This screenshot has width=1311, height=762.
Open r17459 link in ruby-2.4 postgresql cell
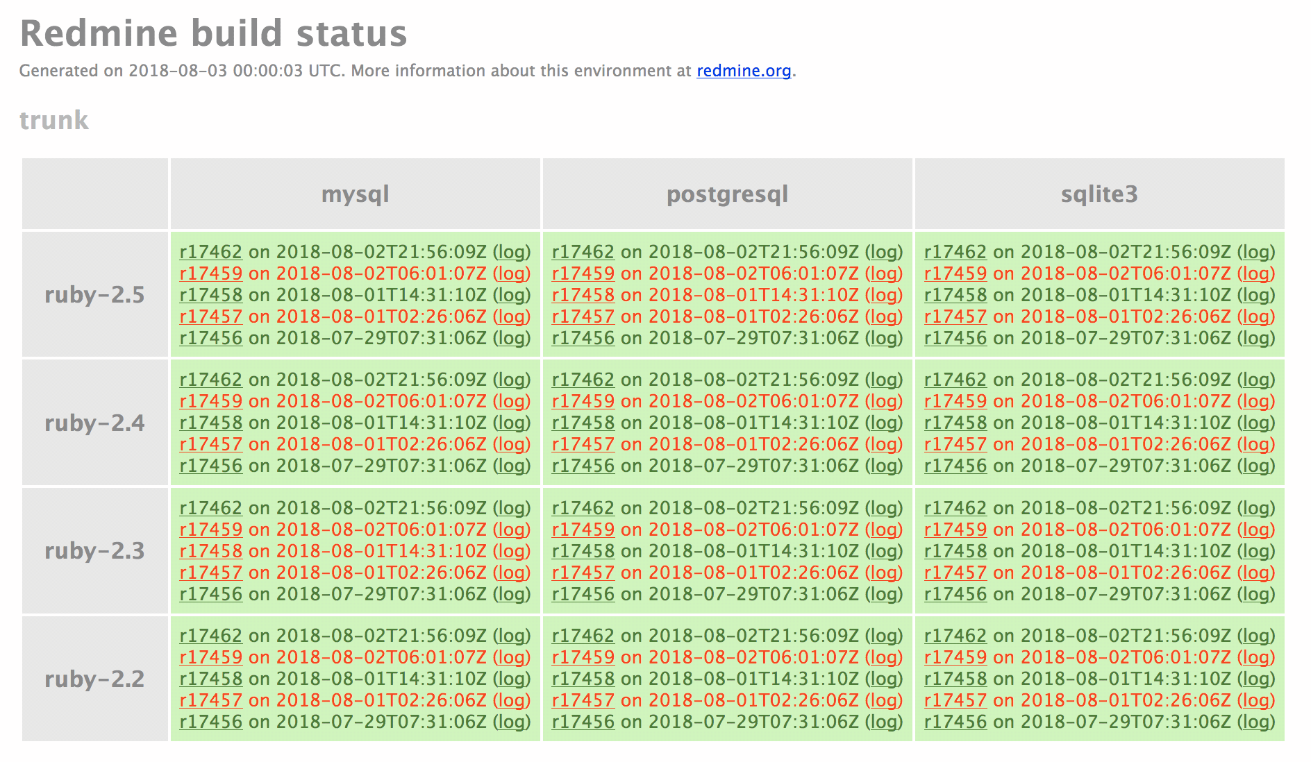tap(583, 401)
